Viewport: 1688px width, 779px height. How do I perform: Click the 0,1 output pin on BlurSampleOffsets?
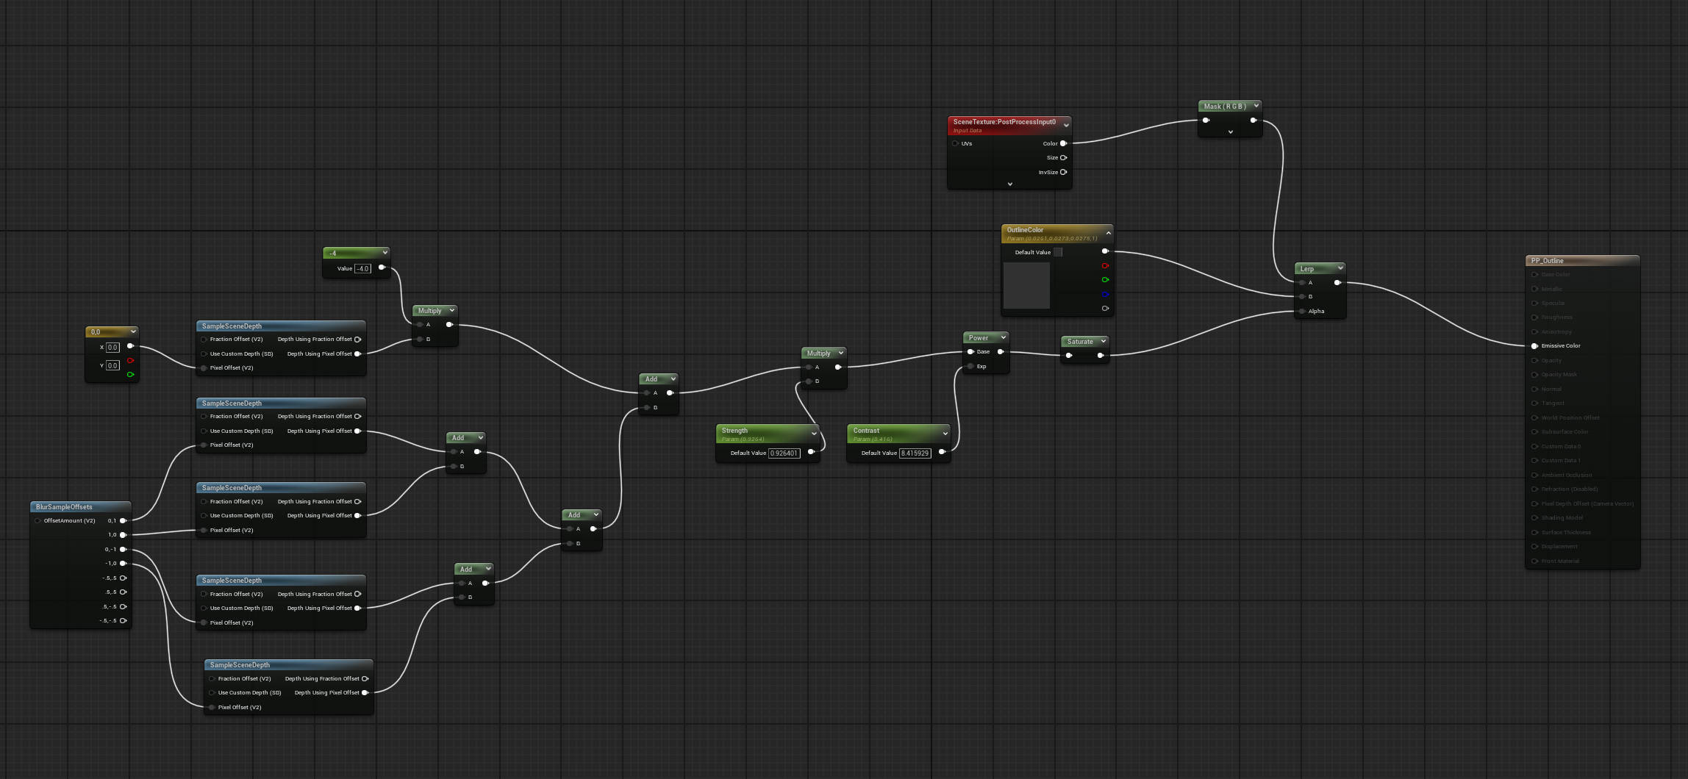click(122, 520)
